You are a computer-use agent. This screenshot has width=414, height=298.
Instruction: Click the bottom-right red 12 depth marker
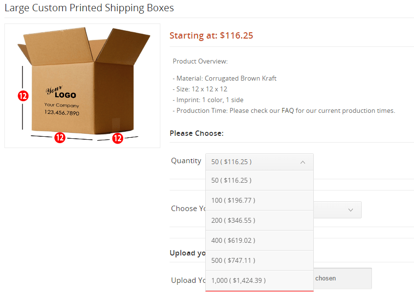pos(117,138)
